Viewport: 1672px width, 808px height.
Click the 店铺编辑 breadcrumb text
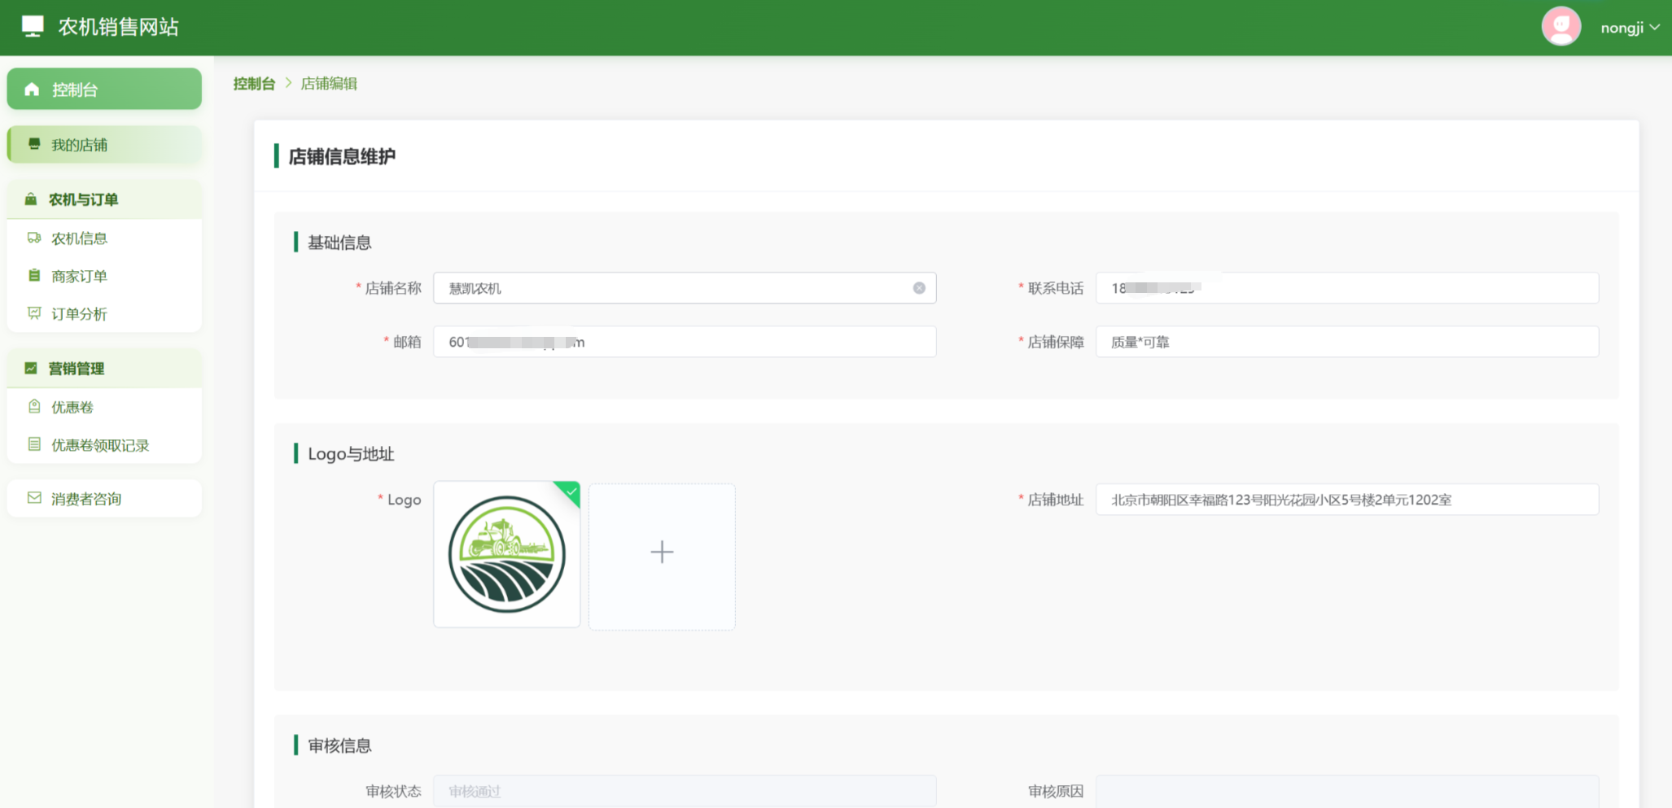coord(329,83)
